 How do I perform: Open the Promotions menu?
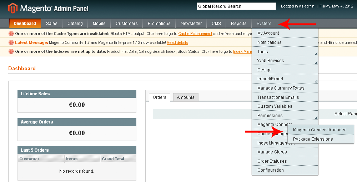pos(159,24)
